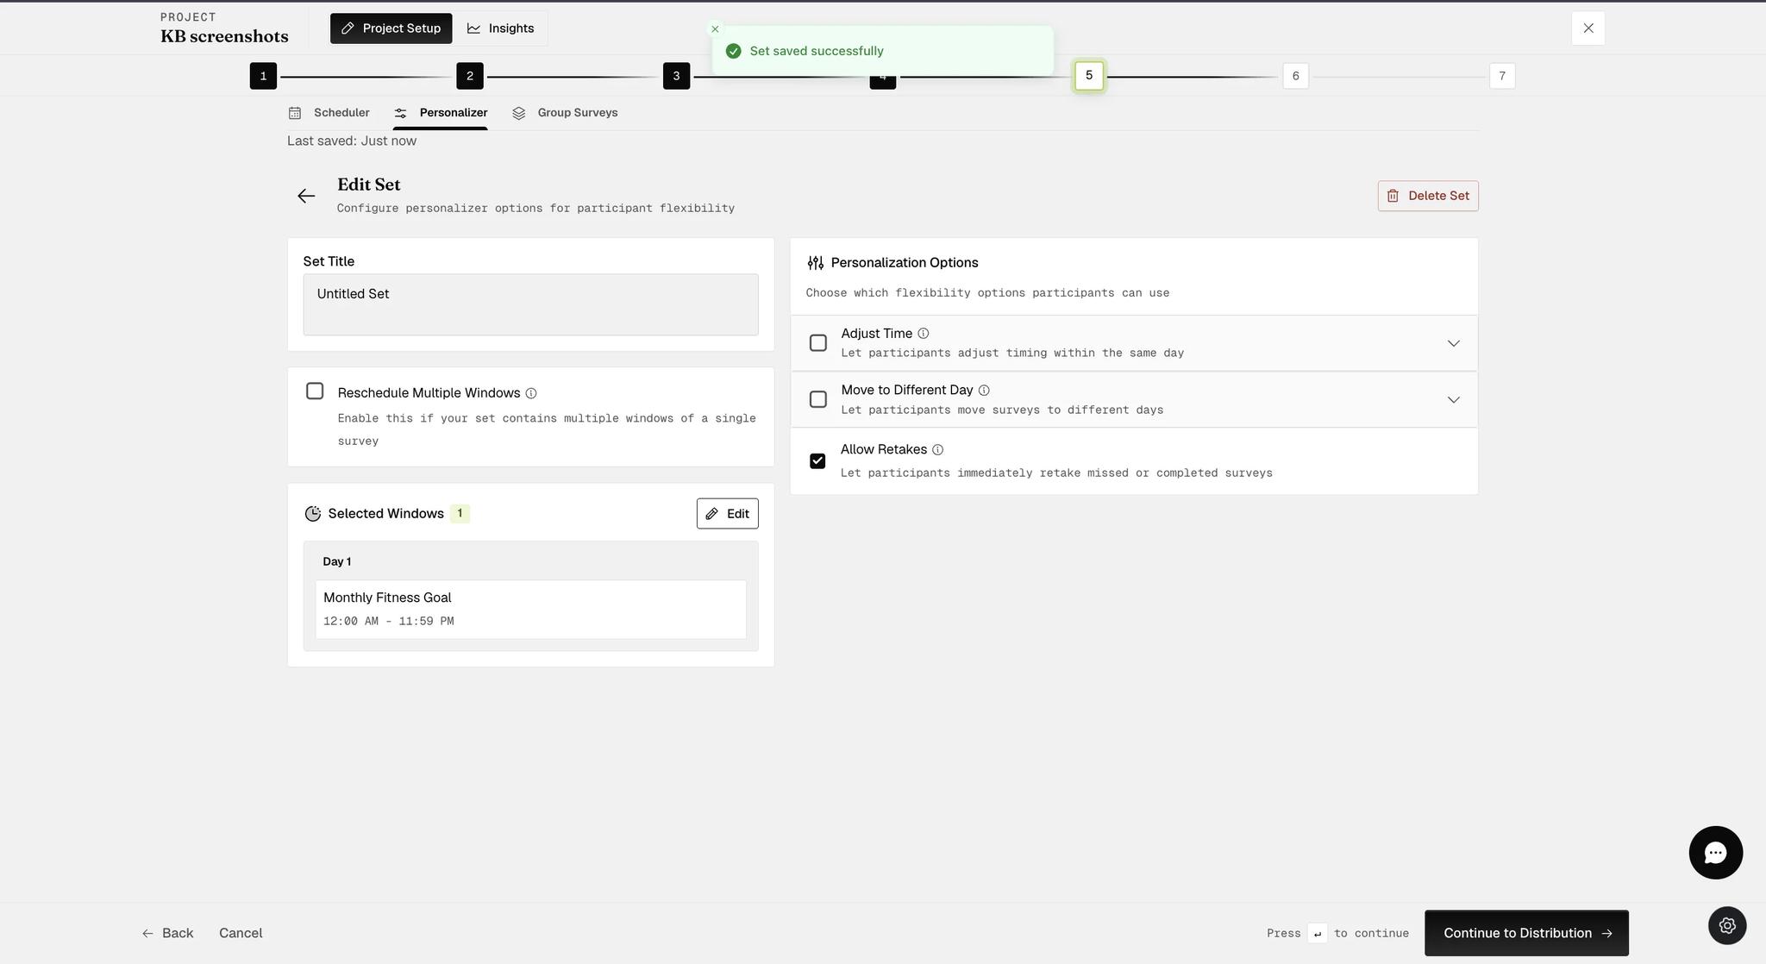Go to step 3 in progress stepper
Screen dimensions: 1766x964
pyautogui.click(x=676, y=76)
